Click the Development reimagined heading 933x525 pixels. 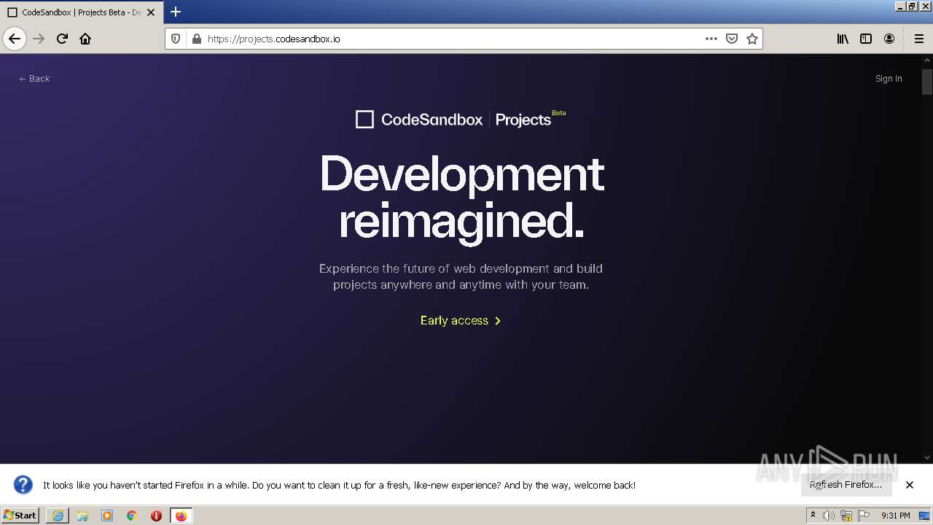click(x=462, y=197)
